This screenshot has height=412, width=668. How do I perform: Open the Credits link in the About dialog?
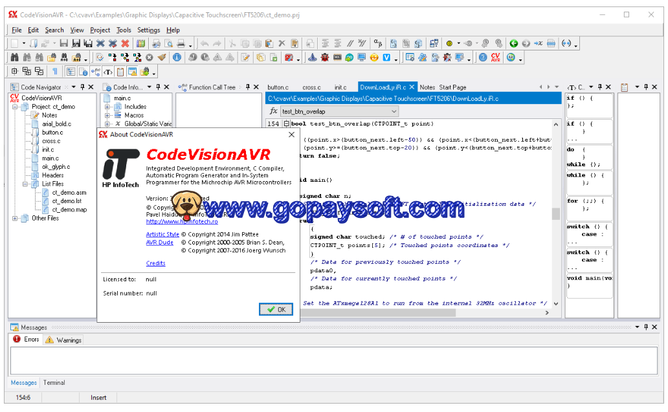pyautogui.click(x=155, y=263)
